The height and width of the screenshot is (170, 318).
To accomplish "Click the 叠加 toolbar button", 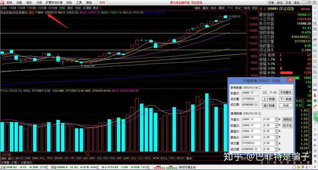I will (205, 8).
